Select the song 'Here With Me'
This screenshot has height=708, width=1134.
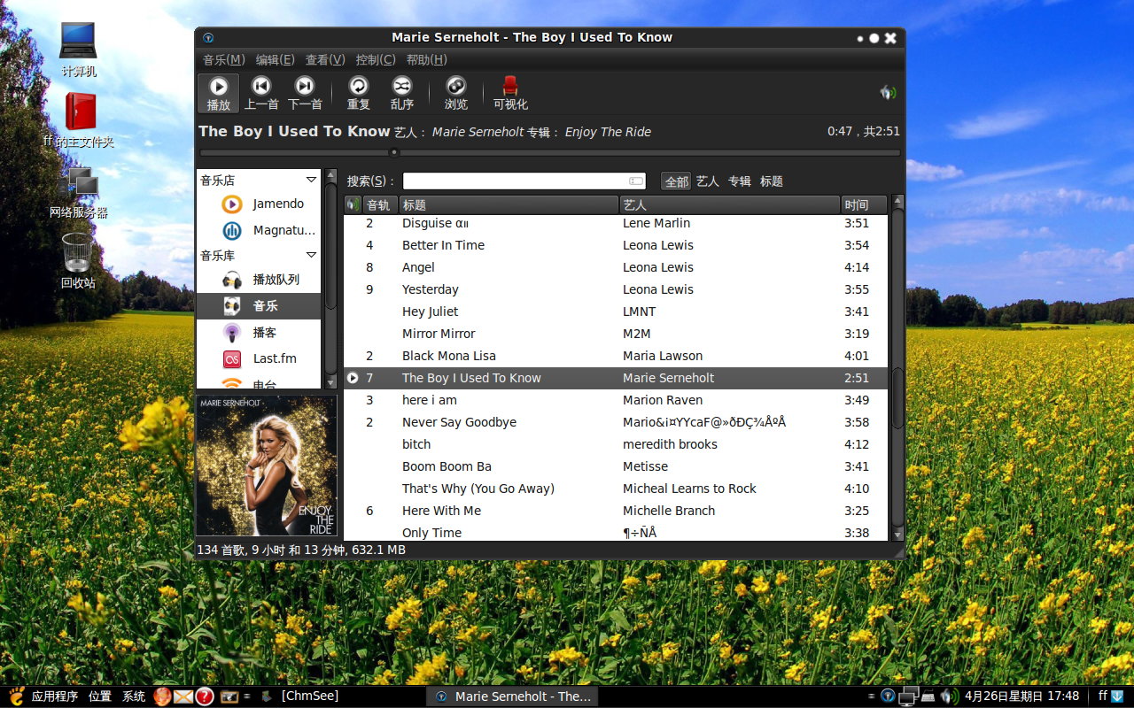pyautogui.click(x=616, y=511)
